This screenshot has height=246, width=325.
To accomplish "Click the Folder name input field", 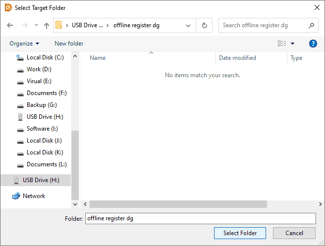I will pyautogui.click(x=200, y=218).
